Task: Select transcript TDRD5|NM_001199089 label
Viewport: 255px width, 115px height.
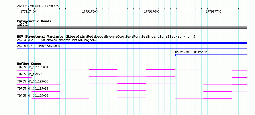Action: (33, 88)
